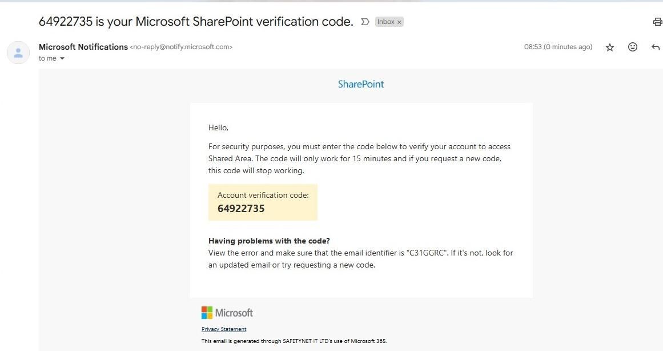Click the no-reply@notify.microsoft.com address
This screenshot has width=663, height=351.
coord(182,47)
